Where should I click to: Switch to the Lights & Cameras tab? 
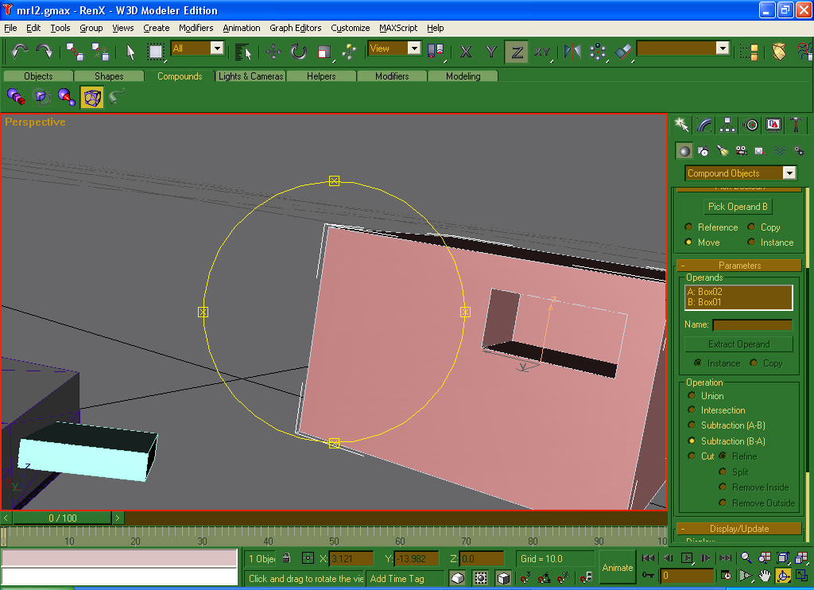point(250,76)
